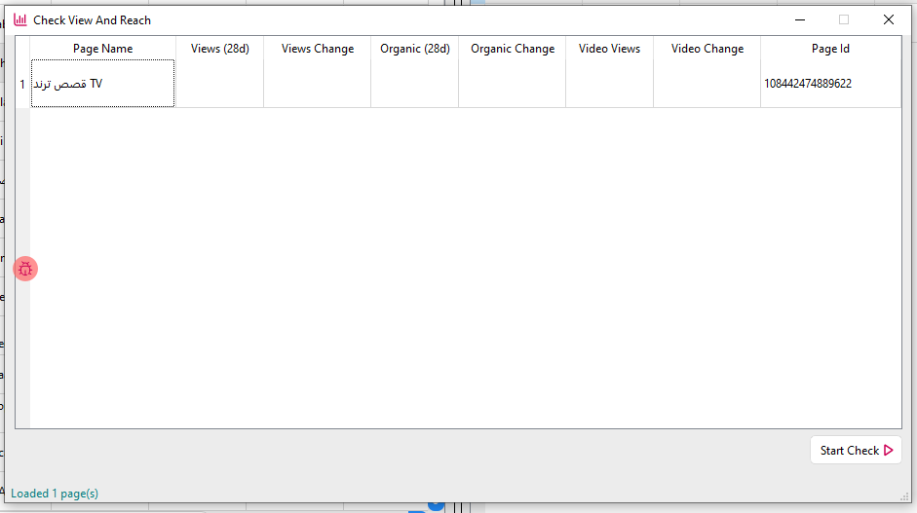Screen dimensions: 917x513
Task: Select row 1 via its row number header
Action: (22, 84)
